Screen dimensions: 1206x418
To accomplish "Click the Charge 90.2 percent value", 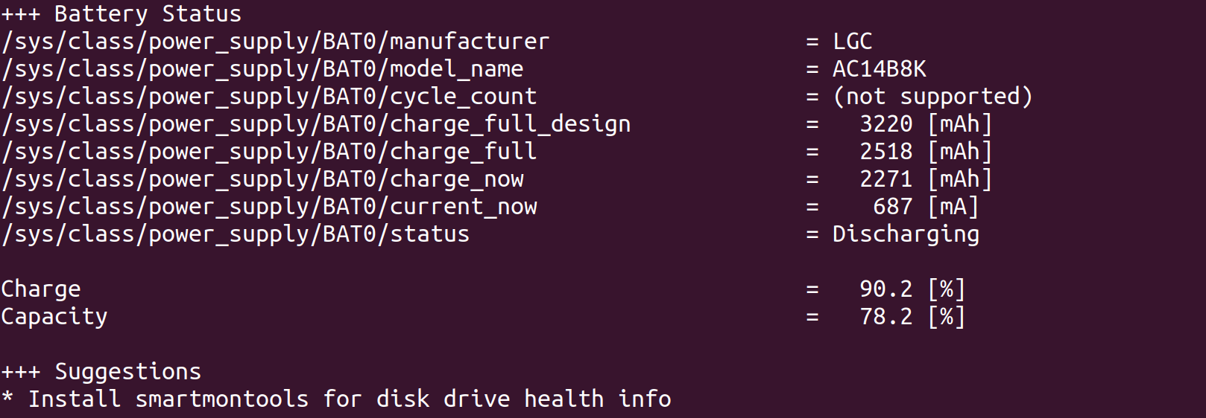I will pyautogui.click(x=912, y=289).
